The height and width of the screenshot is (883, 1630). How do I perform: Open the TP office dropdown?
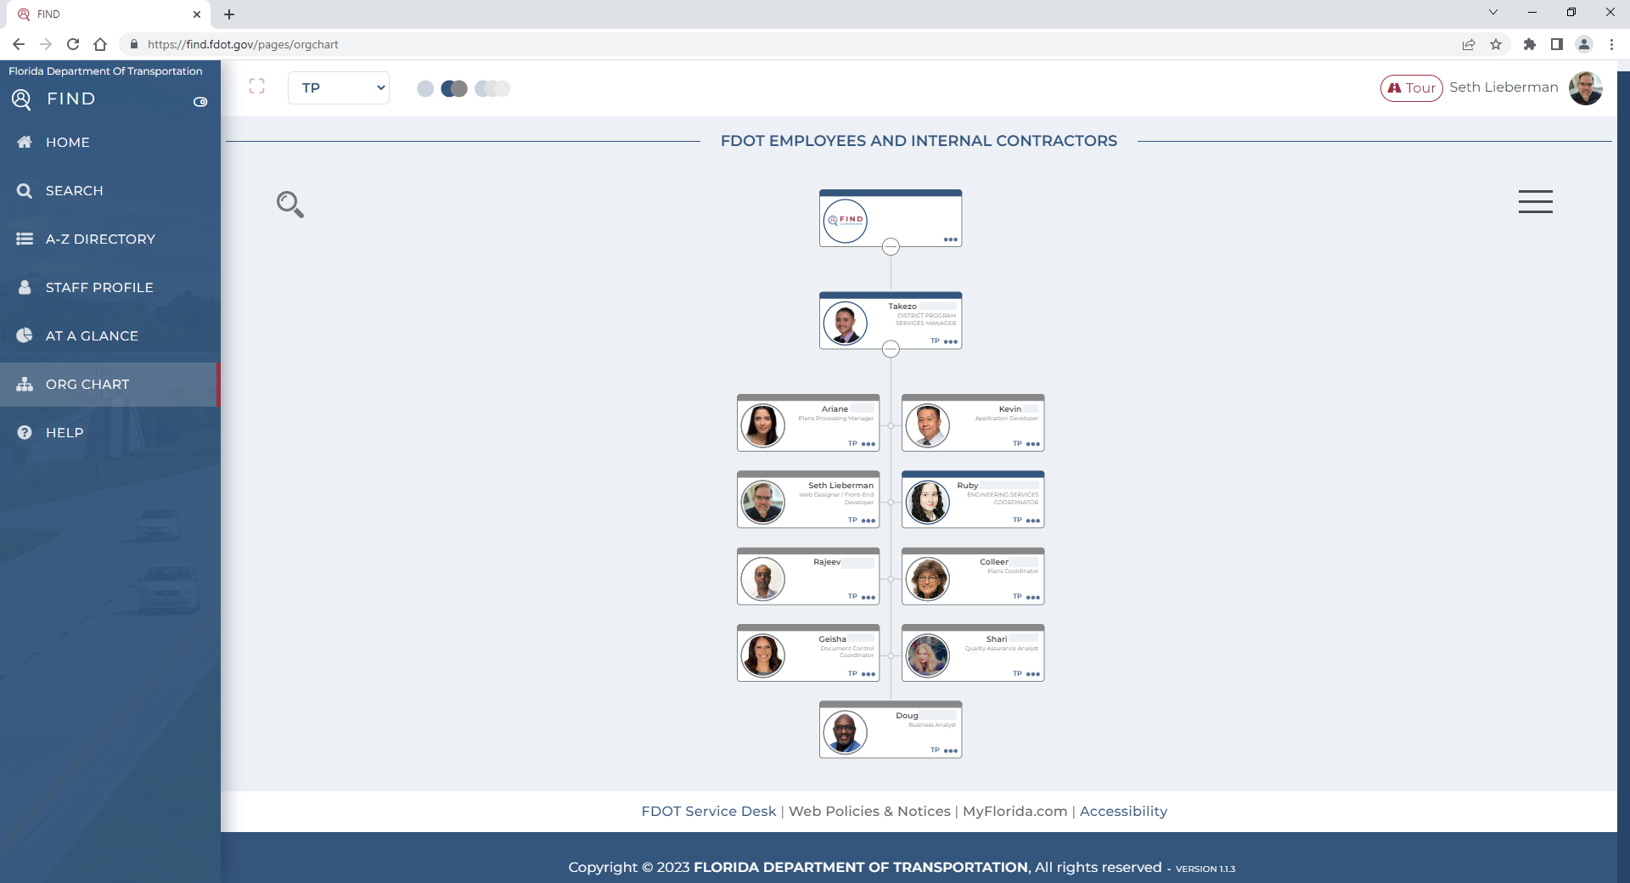tap(339, 88)
